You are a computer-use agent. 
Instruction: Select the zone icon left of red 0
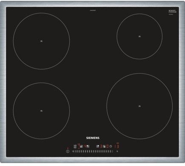(104, 147)
